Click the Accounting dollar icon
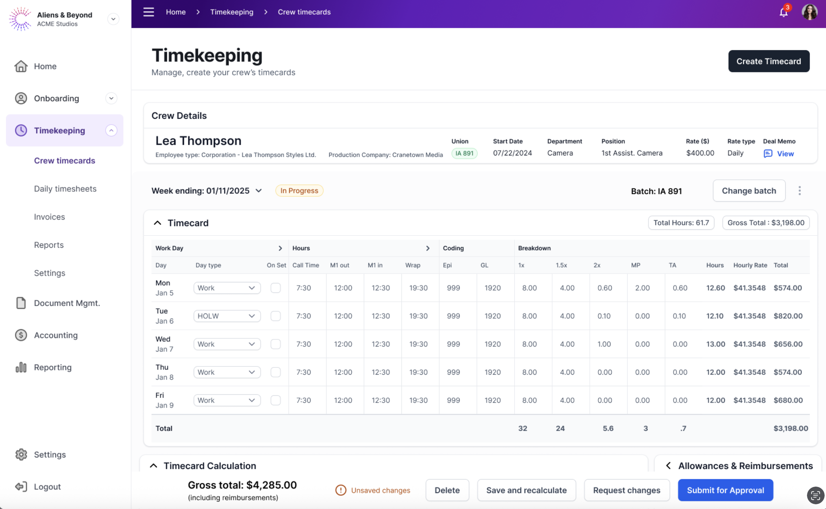Viewport: 826px width, 509px height. pos(21,335)
